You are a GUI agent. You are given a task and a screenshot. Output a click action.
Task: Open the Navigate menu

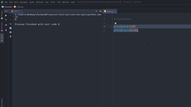(24, 2)
